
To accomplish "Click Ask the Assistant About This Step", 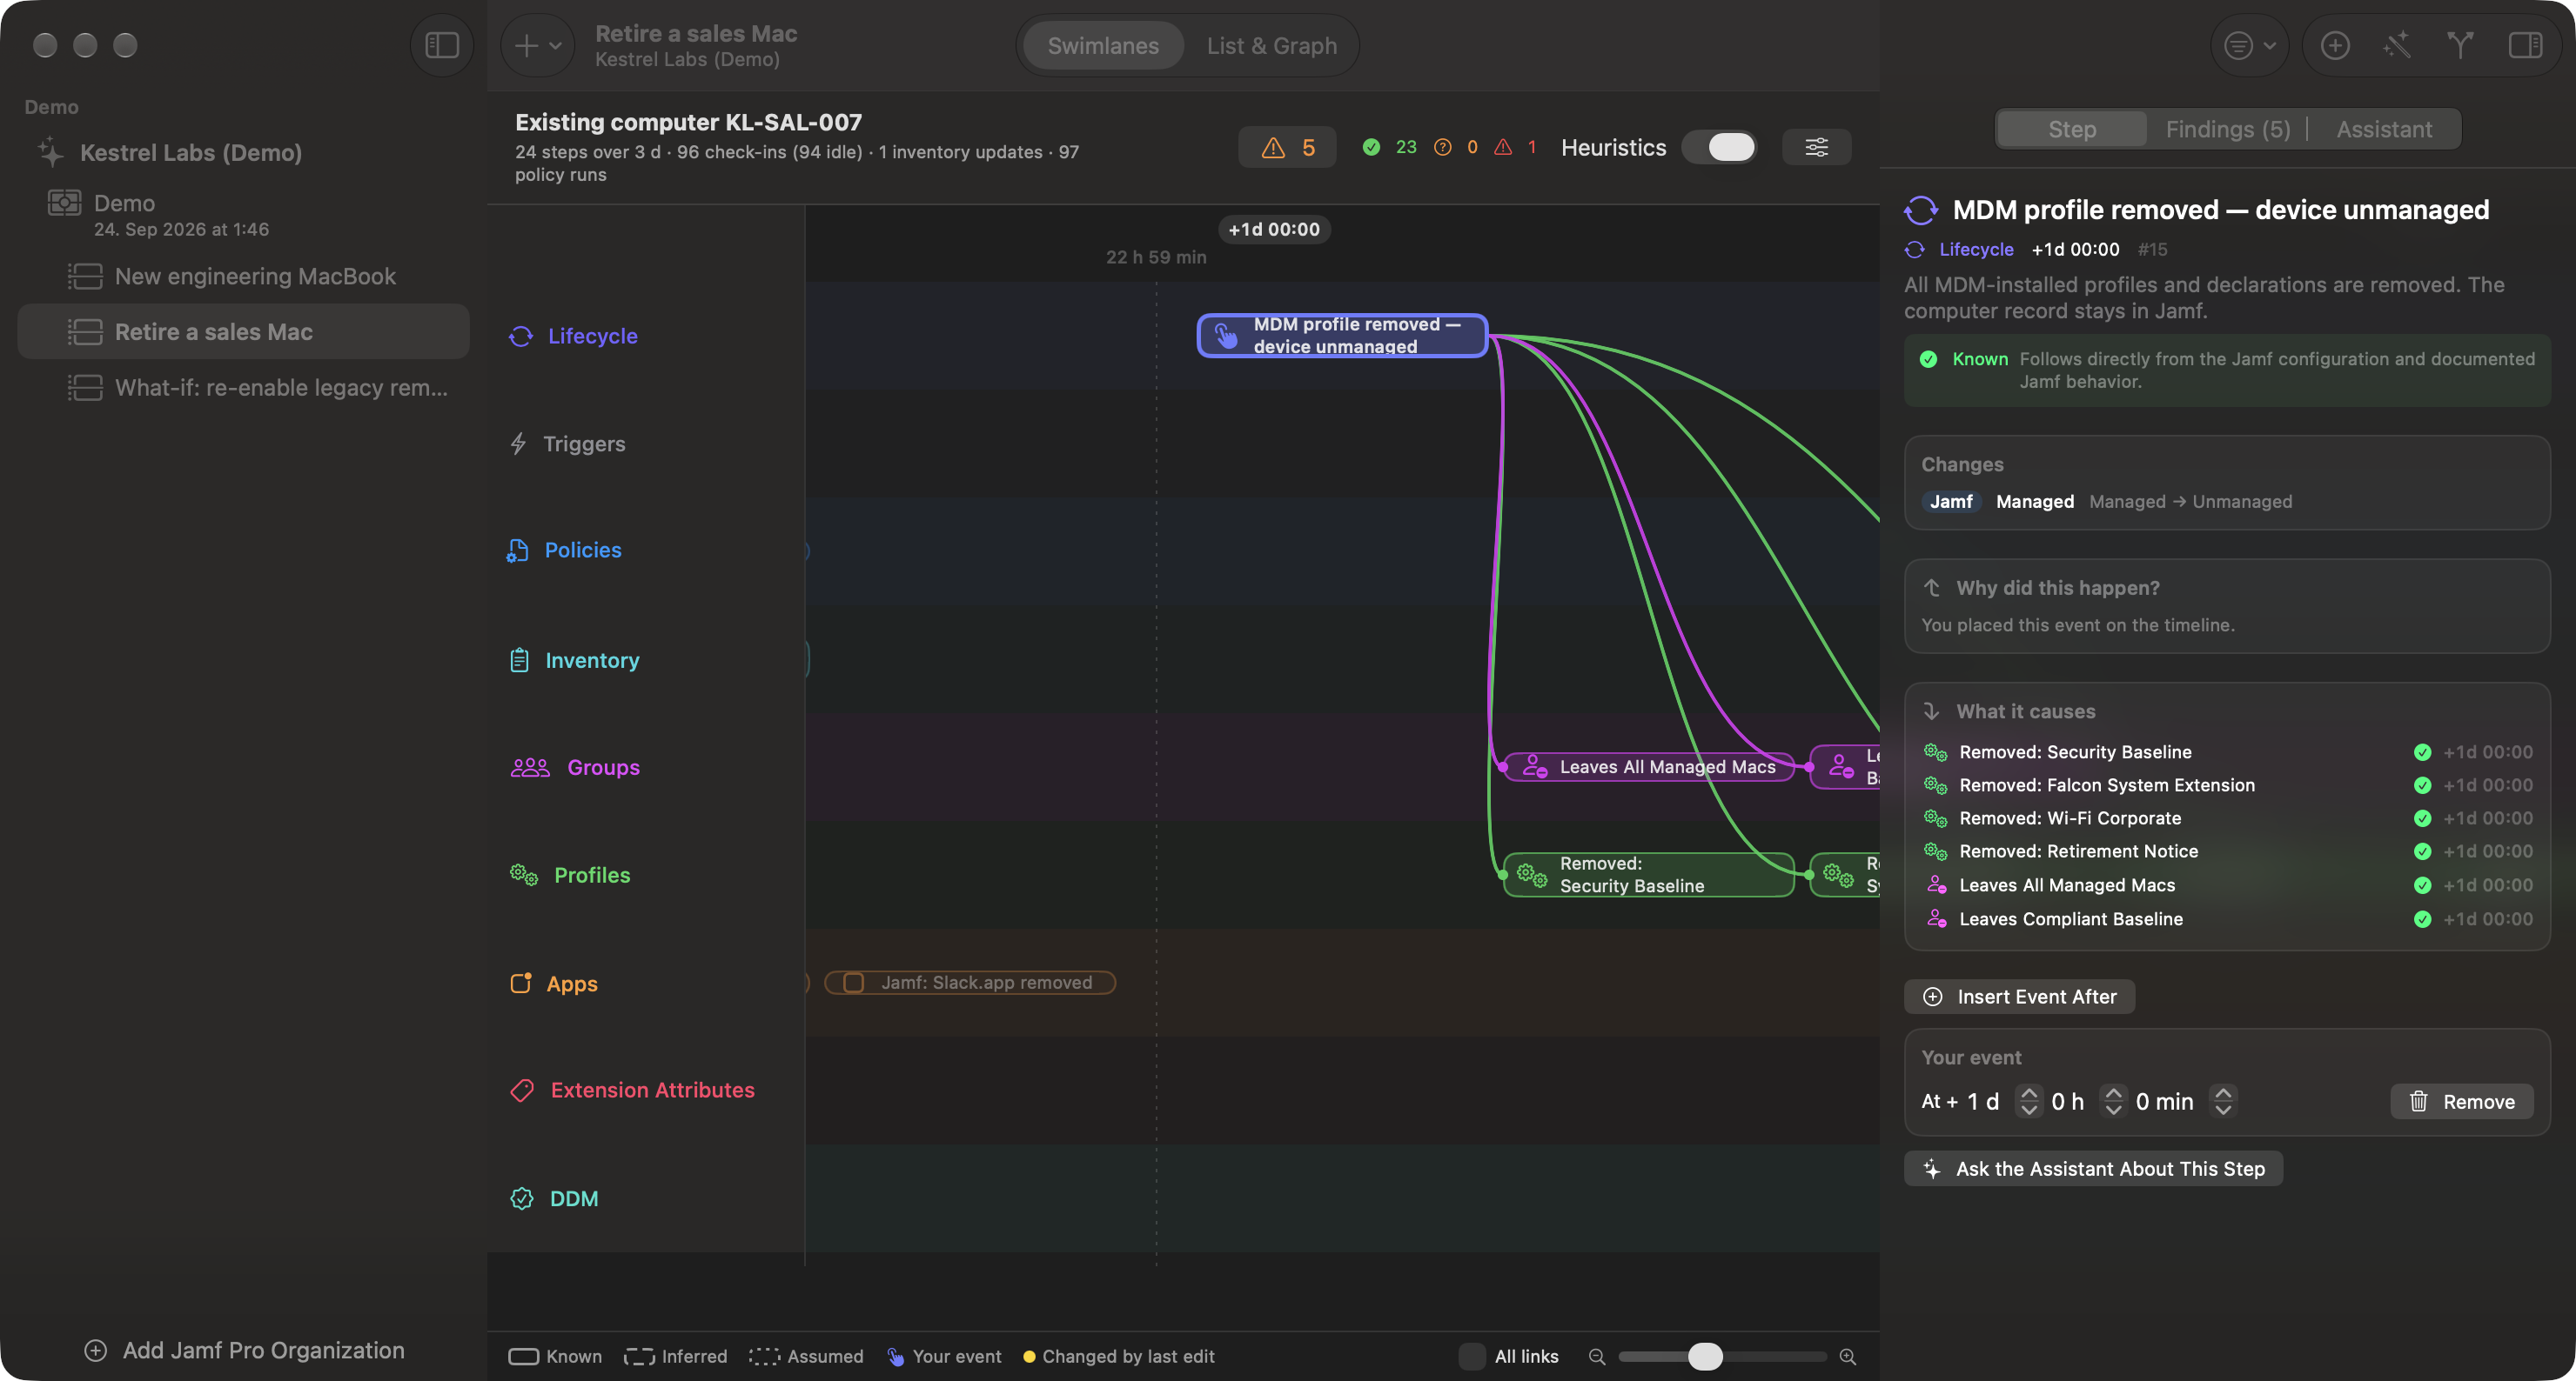I will click(x=2093, y=1169).
